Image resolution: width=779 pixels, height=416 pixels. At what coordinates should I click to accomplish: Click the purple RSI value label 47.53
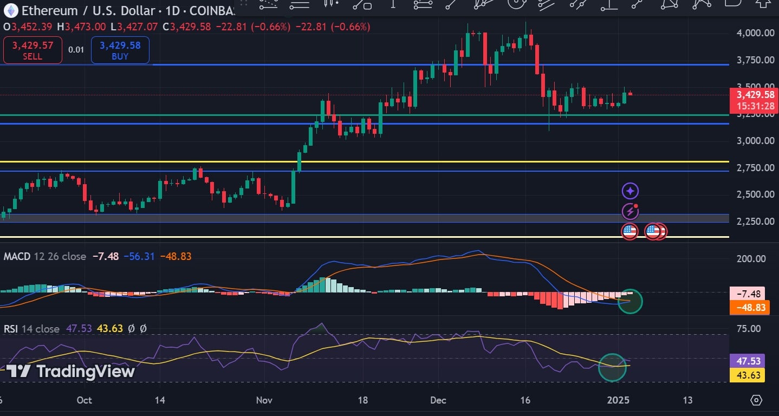pyautogui.click(x=746, y=361)
